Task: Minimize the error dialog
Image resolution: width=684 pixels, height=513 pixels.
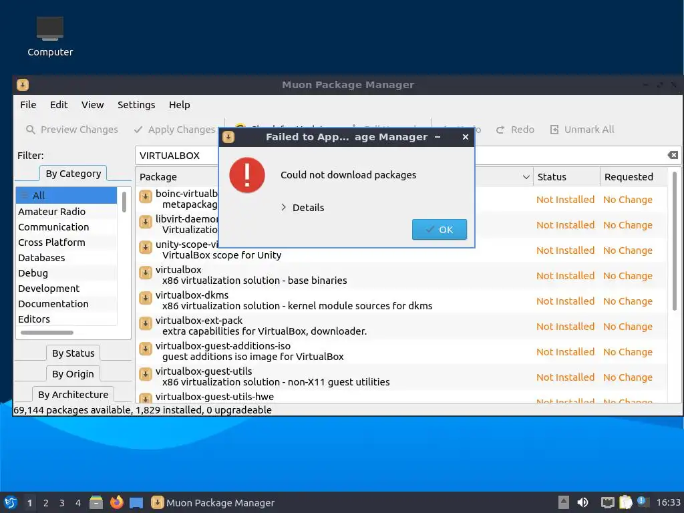Action: pyautogui.click(x=438, y=137)
